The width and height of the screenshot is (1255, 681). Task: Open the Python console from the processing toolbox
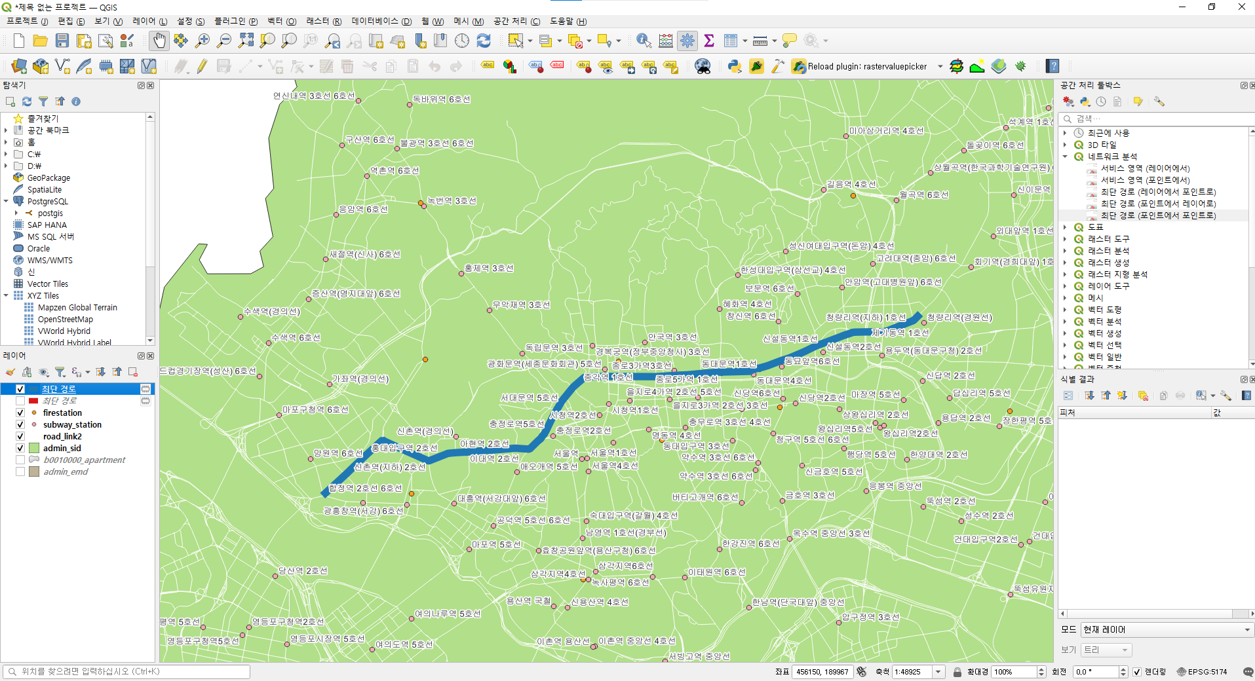tap(1085, 101)
